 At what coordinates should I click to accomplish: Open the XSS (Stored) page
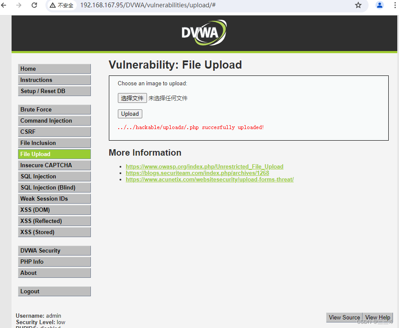coord(54,232)
